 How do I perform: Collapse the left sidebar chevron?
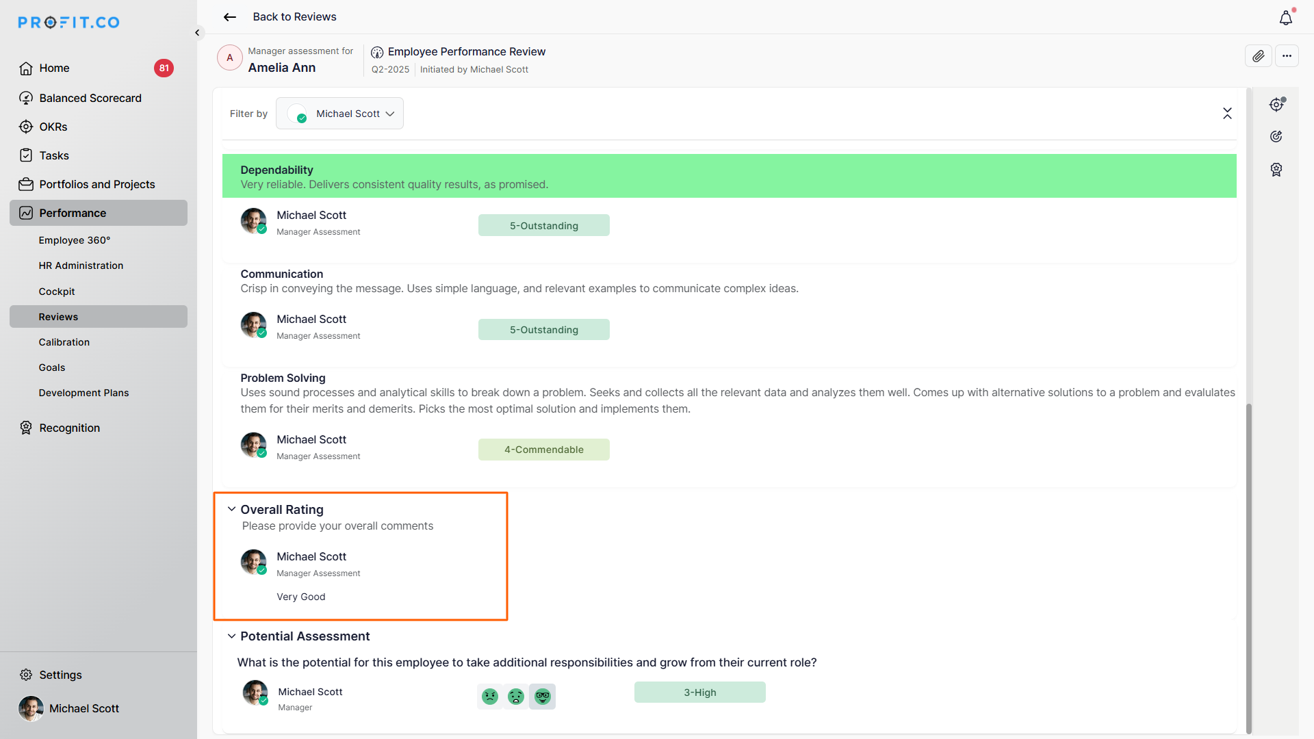197,33
